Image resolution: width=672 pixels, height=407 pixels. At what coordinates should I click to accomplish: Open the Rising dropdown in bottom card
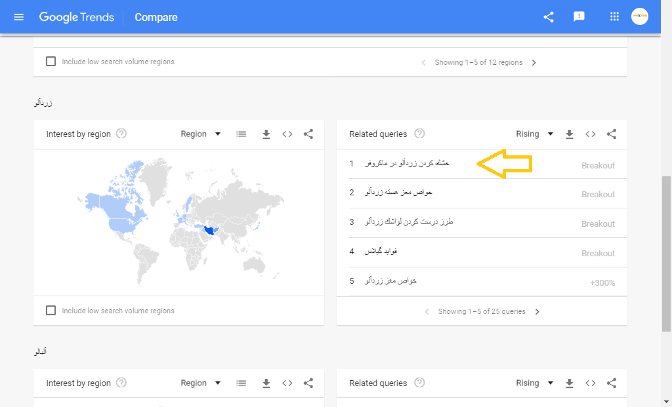pyautogui.click(x=535, y=383)
